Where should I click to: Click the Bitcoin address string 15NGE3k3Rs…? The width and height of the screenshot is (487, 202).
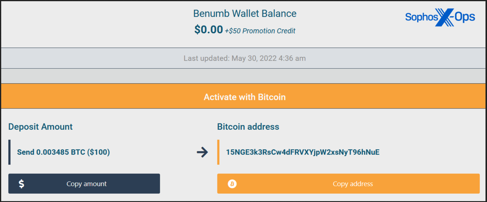[303, 152]
